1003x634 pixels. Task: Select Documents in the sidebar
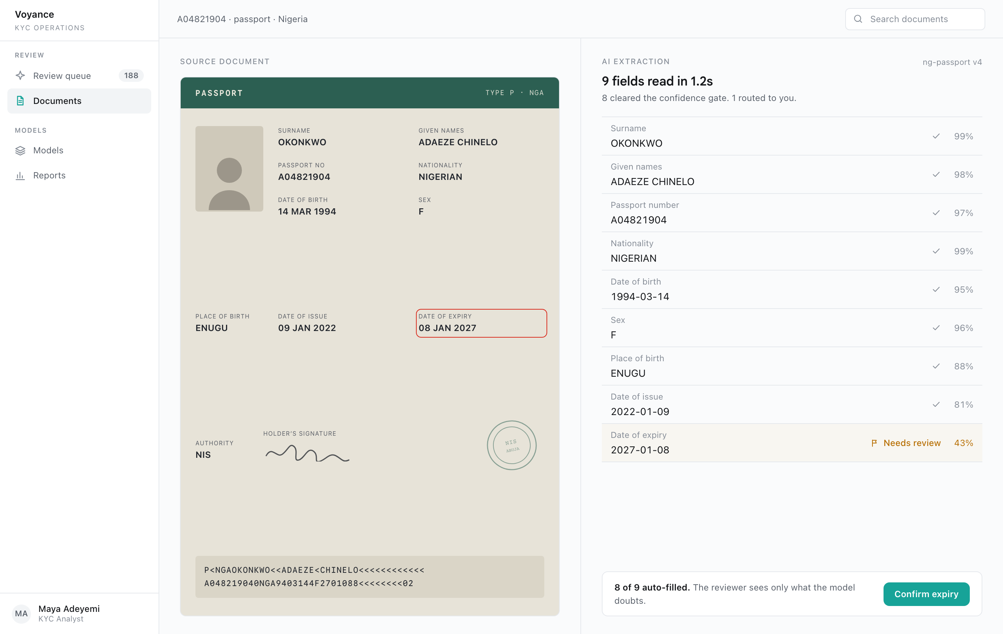[79, 101]
